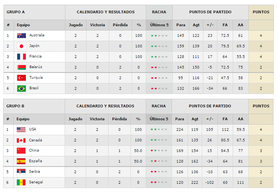Sort Grupo B by Pérdida column
277x192 pixels.
(x=119, y=119)
